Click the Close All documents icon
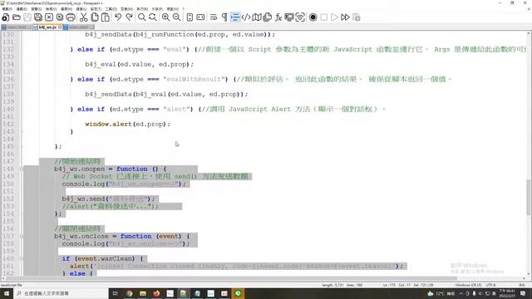Image resolution: width=532 pixels, height=299 pixels. point(60,17)
